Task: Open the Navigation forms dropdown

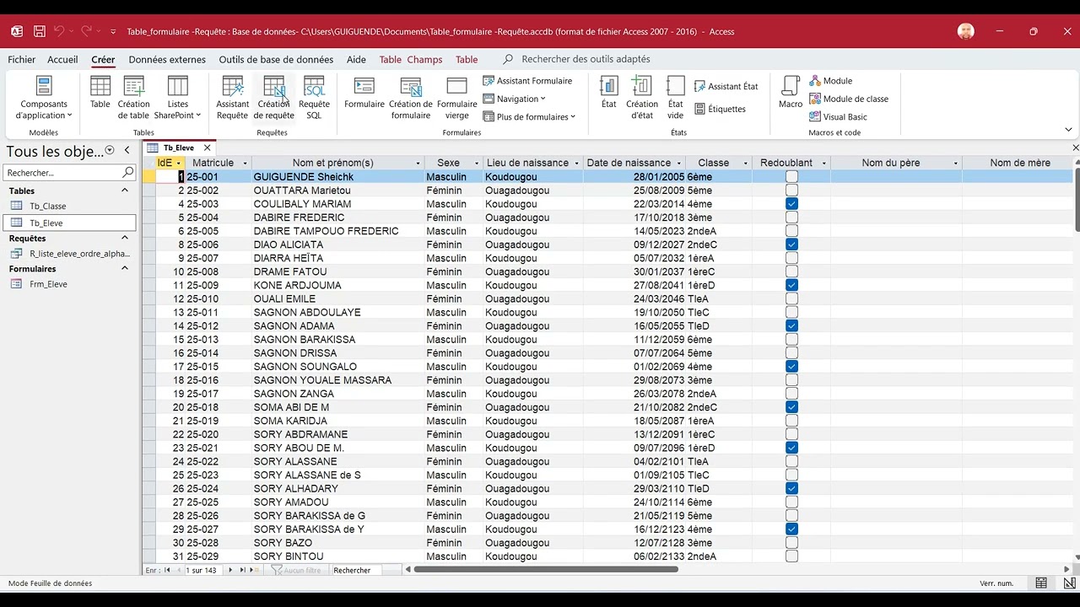Action: [x=515, y=99]
